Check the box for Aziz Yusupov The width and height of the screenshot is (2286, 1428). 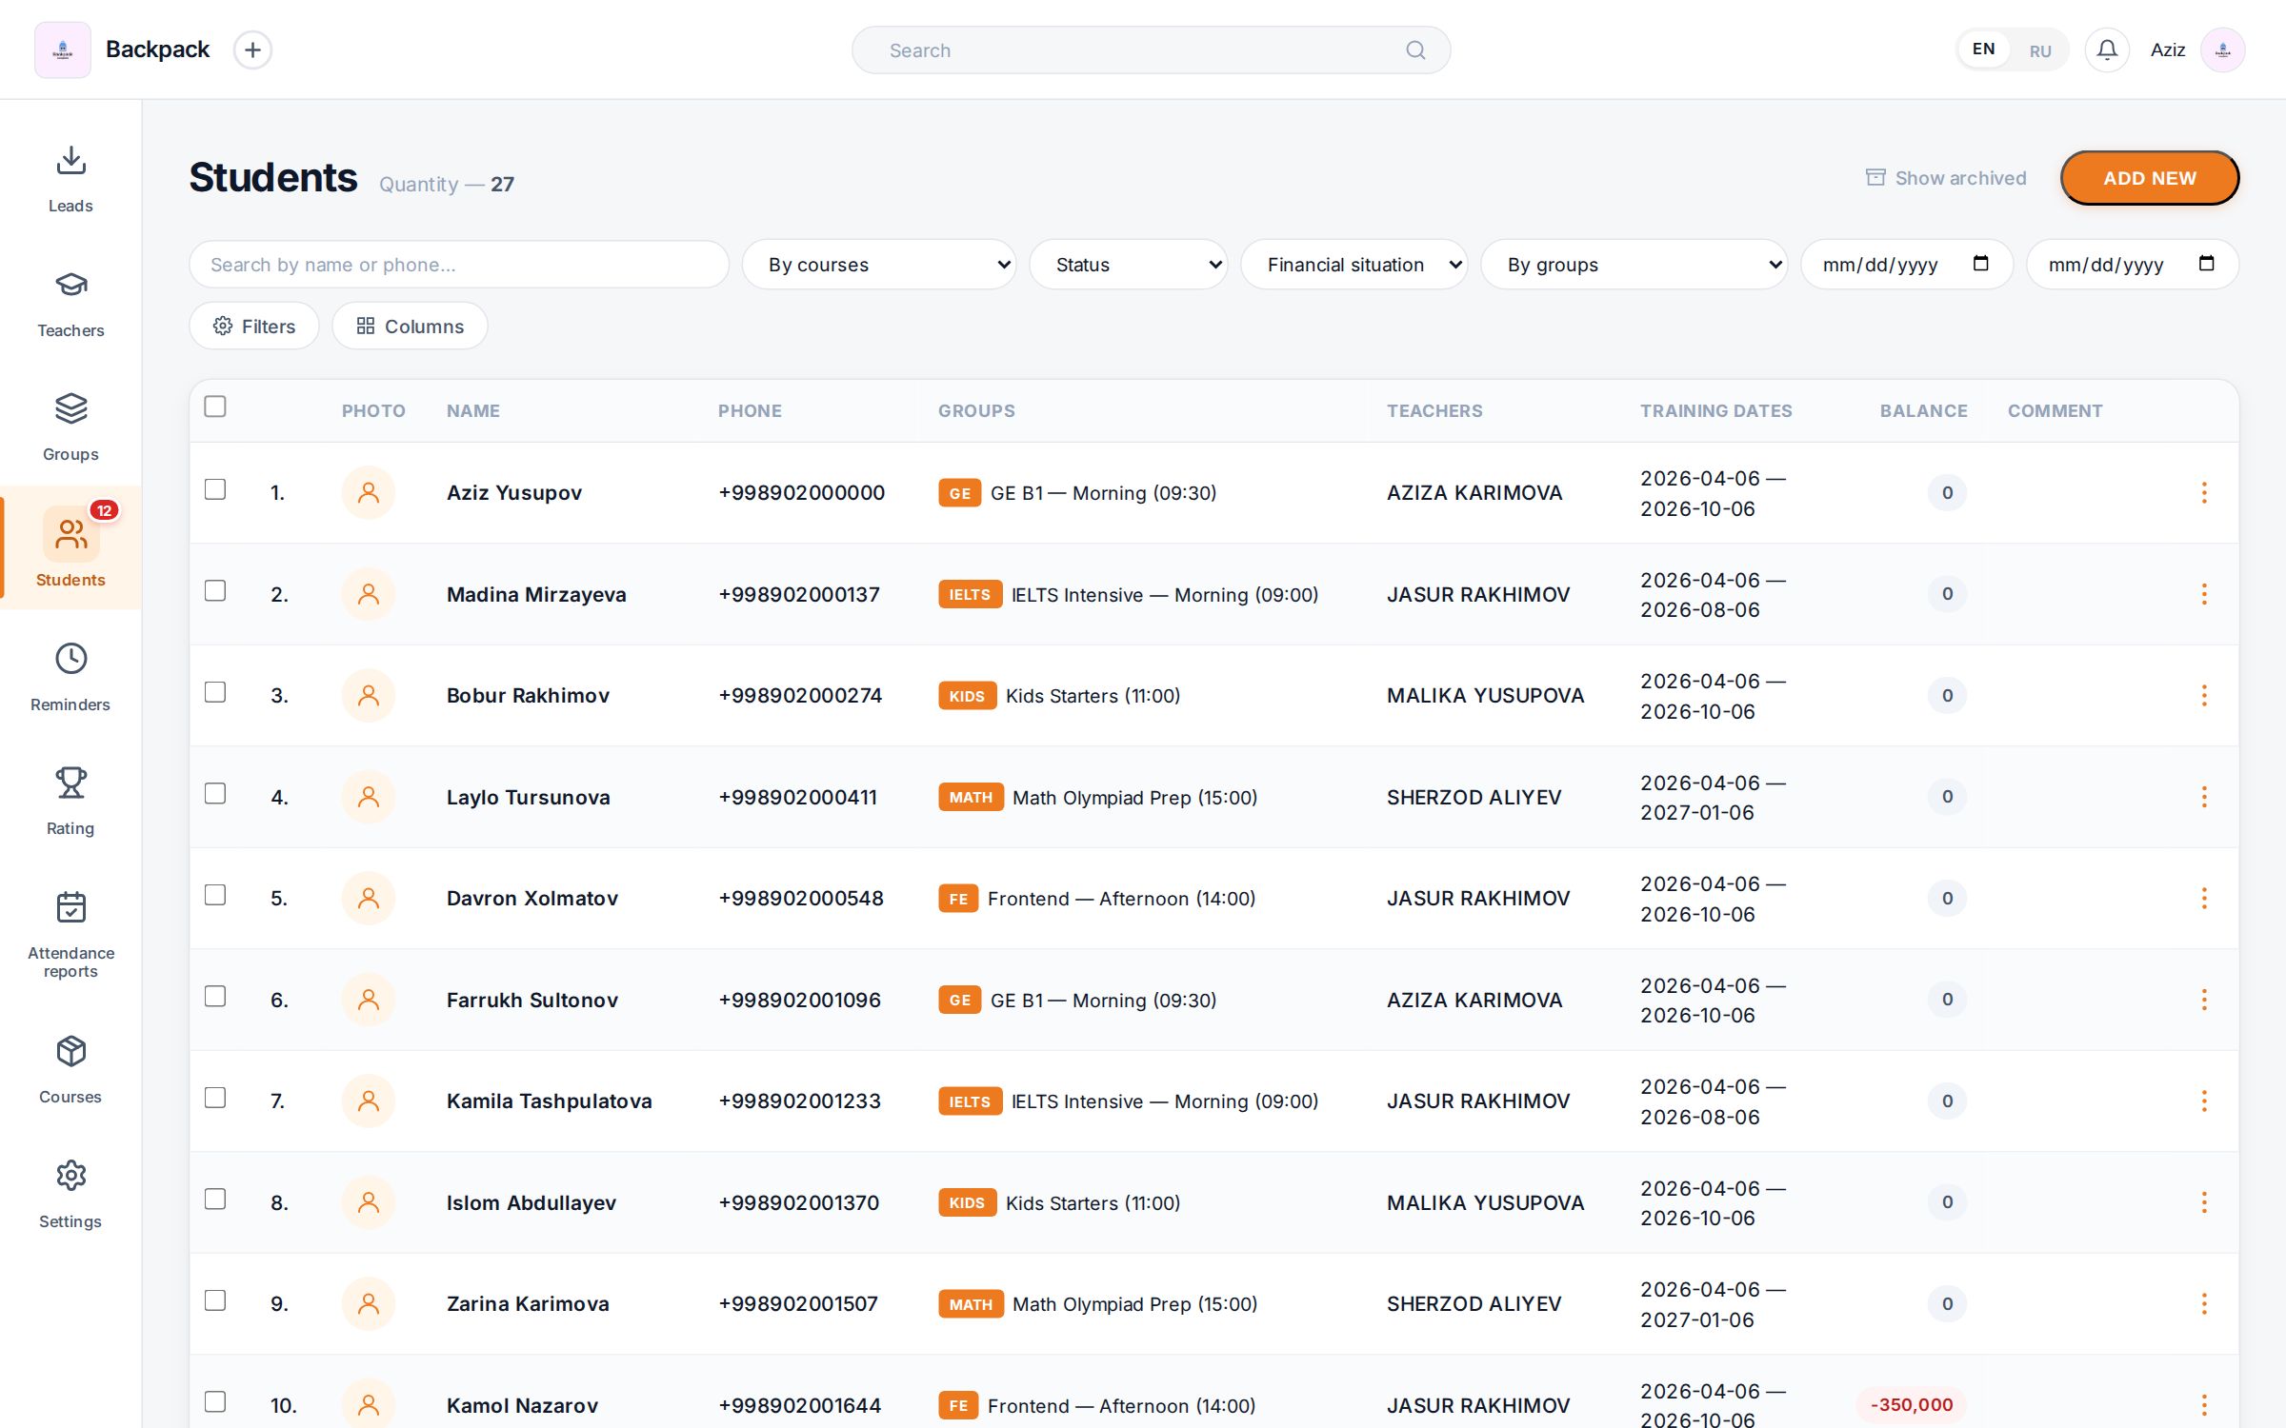[x=215, y=489]
